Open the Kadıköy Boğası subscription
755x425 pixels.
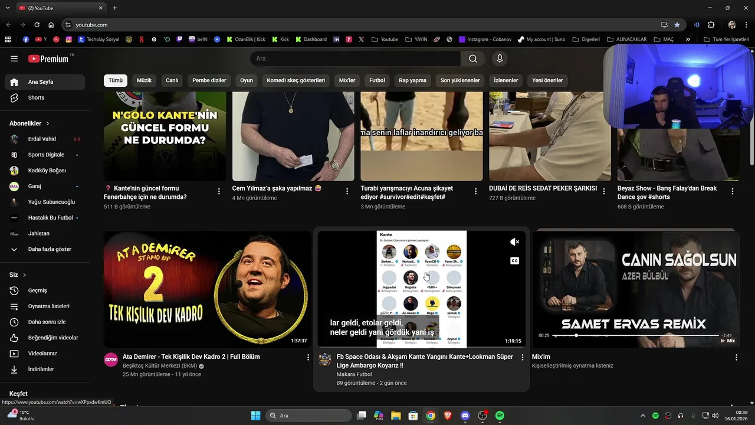[44, 171]
